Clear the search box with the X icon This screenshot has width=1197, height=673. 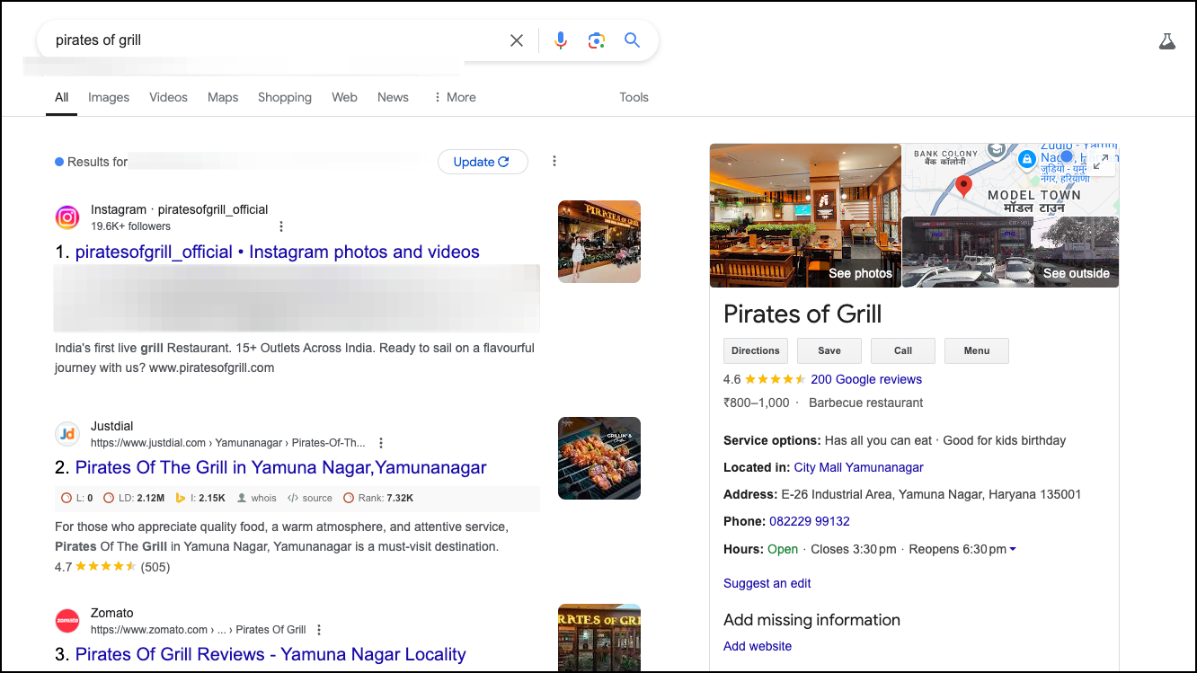(517, 40)
